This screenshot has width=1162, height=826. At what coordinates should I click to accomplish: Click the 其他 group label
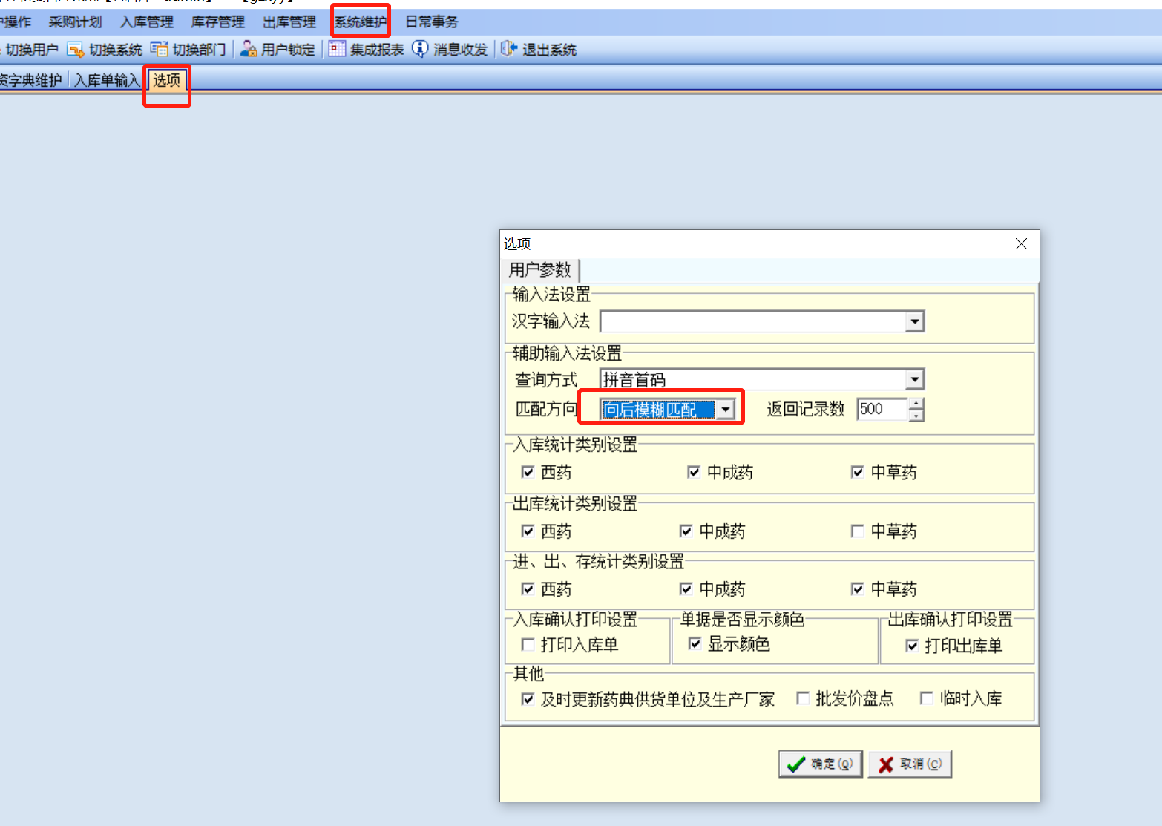[528, 674]
